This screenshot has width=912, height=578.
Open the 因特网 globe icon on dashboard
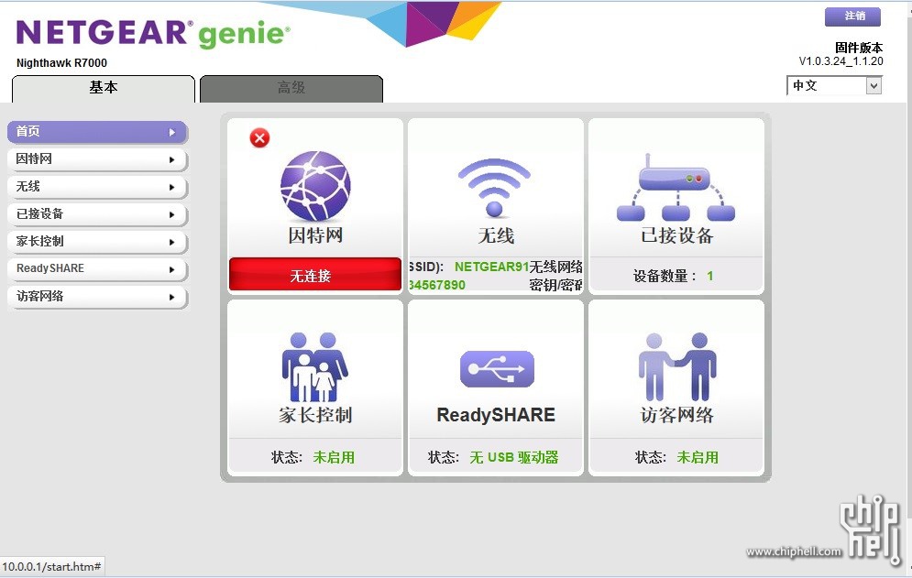click(x=315, y=186)
